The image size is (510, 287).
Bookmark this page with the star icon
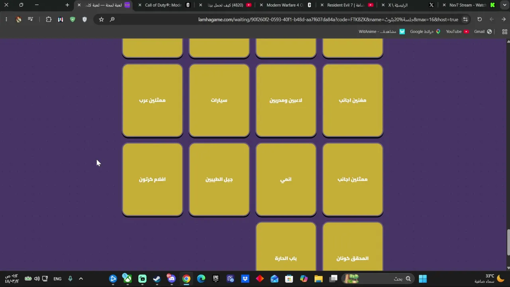tap(101, 19)
